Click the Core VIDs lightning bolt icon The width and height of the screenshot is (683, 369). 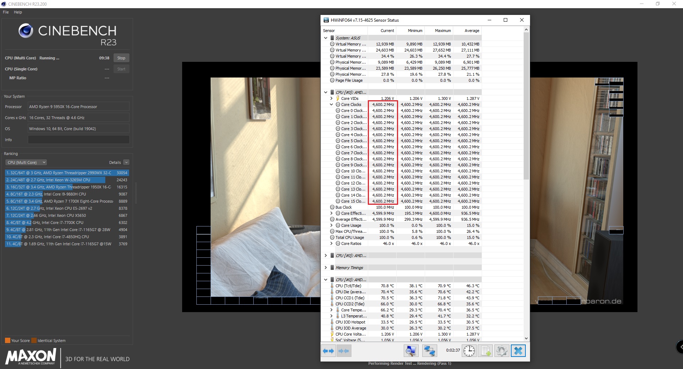click(338, 98)
